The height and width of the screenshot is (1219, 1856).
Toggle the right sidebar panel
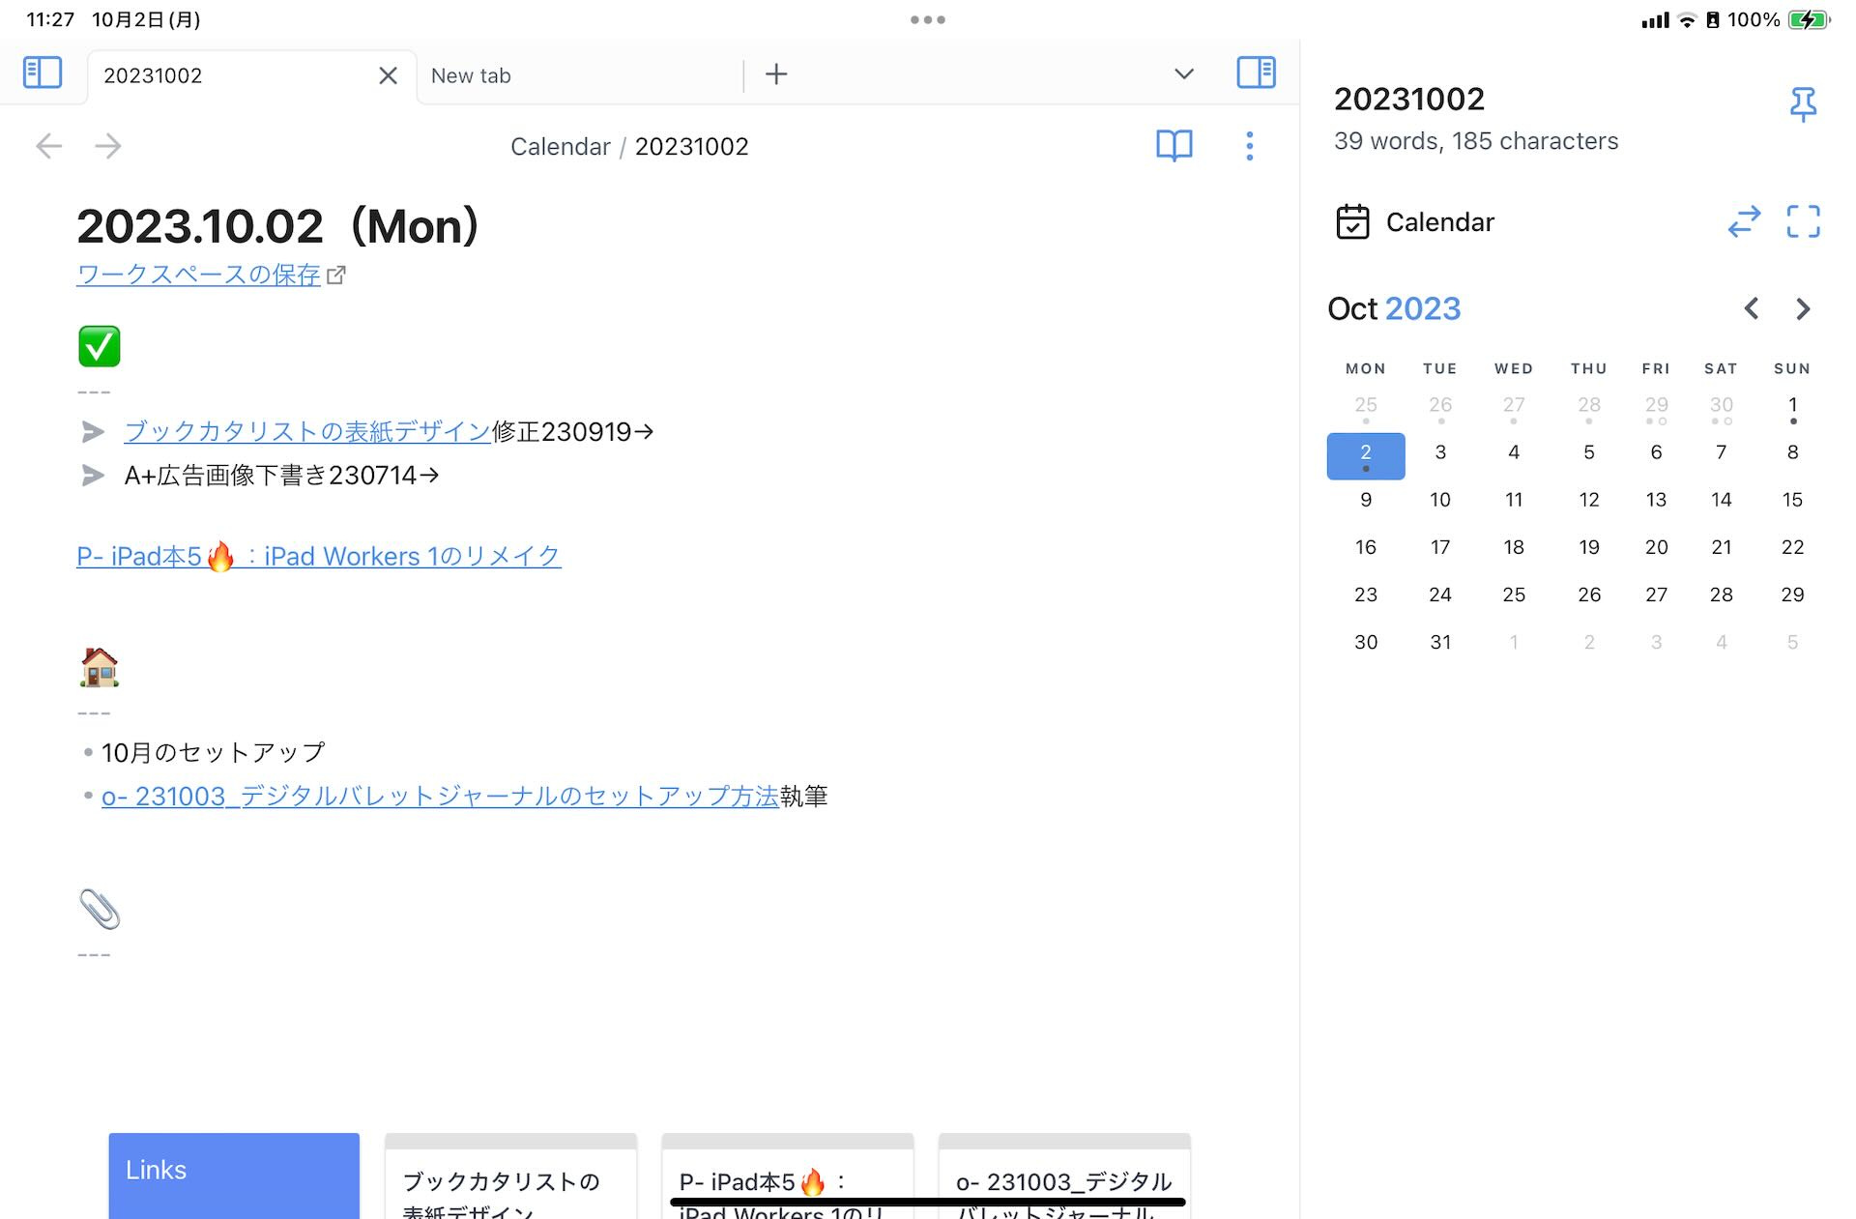[x=1256, y=73]
